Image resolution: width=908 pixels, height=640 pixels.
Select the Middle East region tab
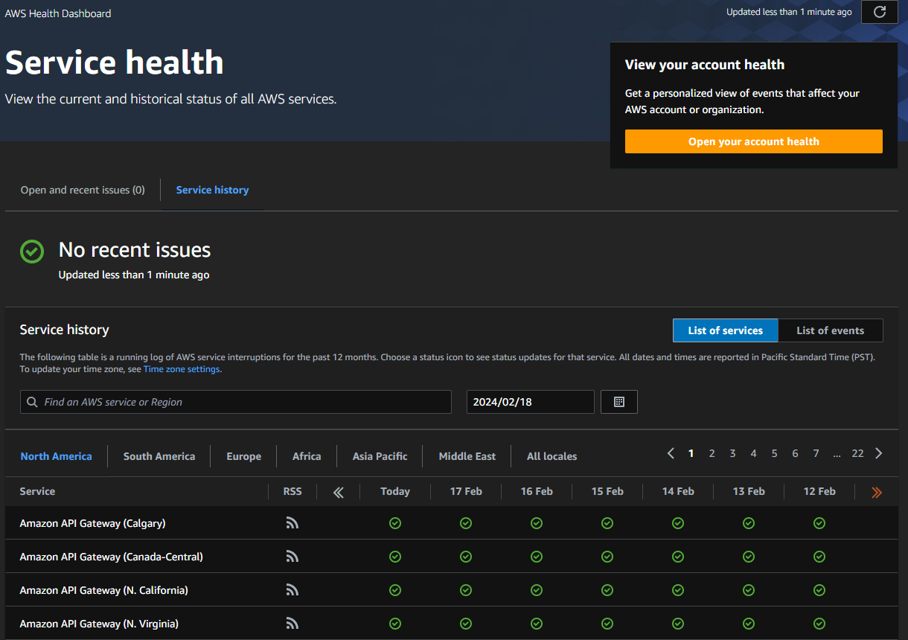pos(467,456)
